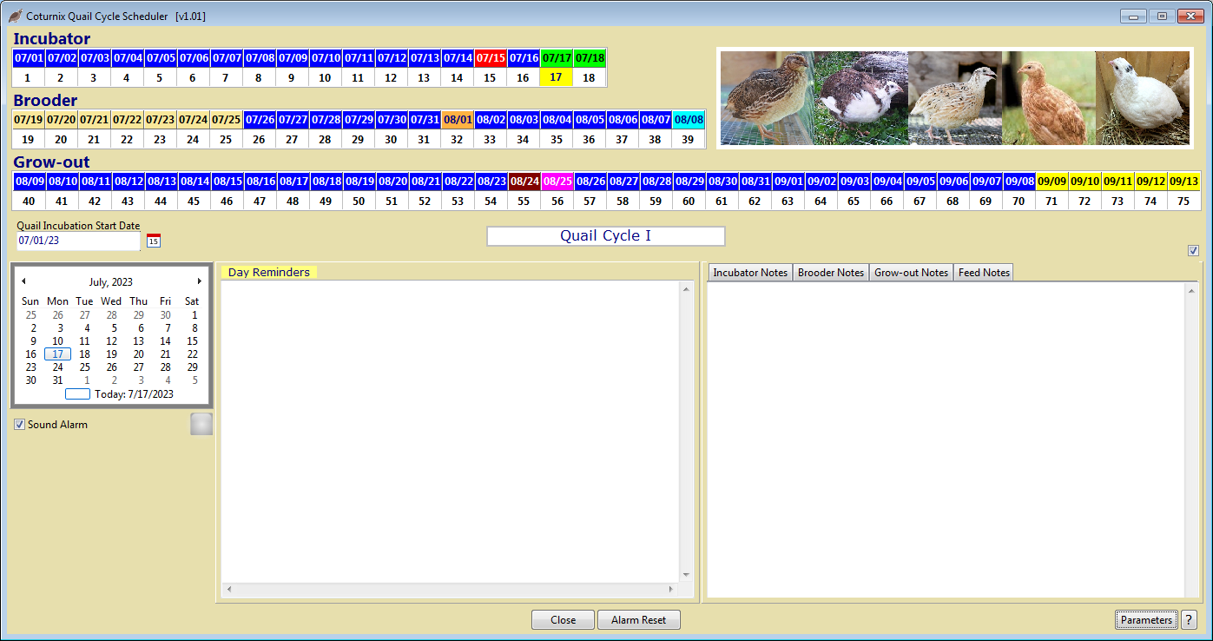Select the white quail photo thumbnail

tap(1144, 96)
